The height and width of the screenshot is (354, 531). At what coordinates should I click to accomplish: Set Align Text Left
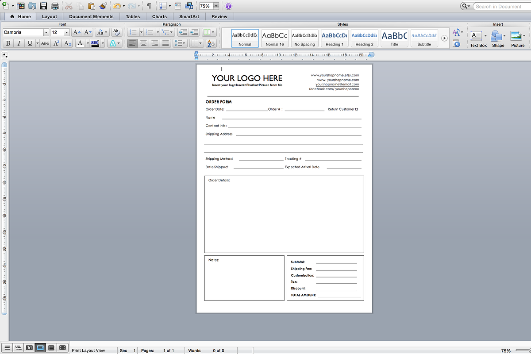pos(132,43)
